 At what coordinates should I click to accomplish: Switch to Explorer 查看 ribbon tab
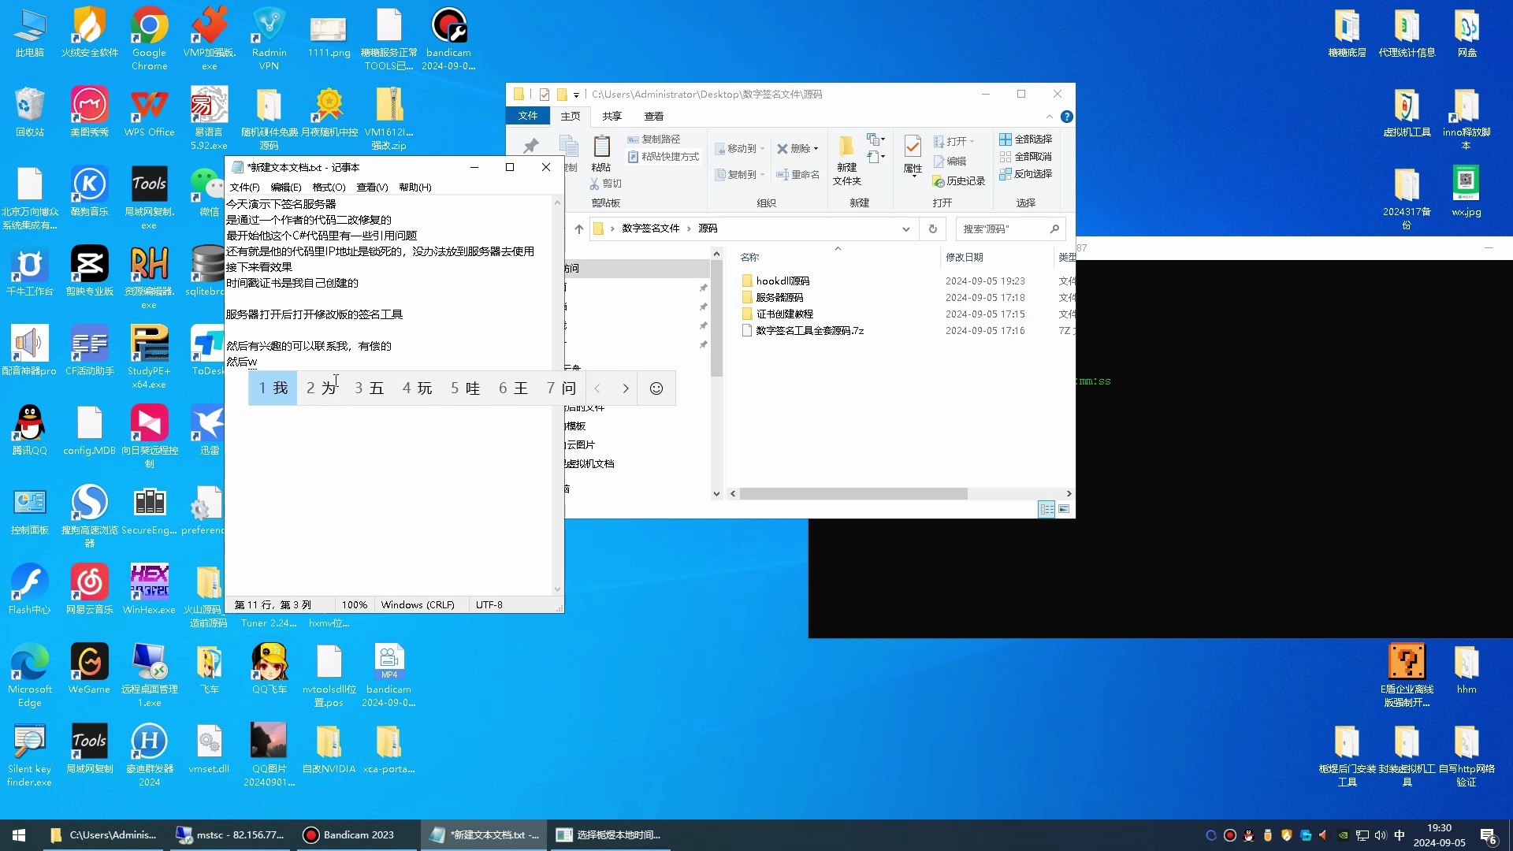coord(653,117)
